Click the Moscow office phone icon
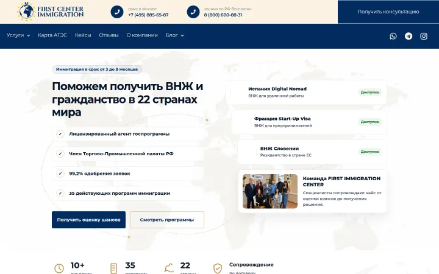 click(x=117, y=12)
